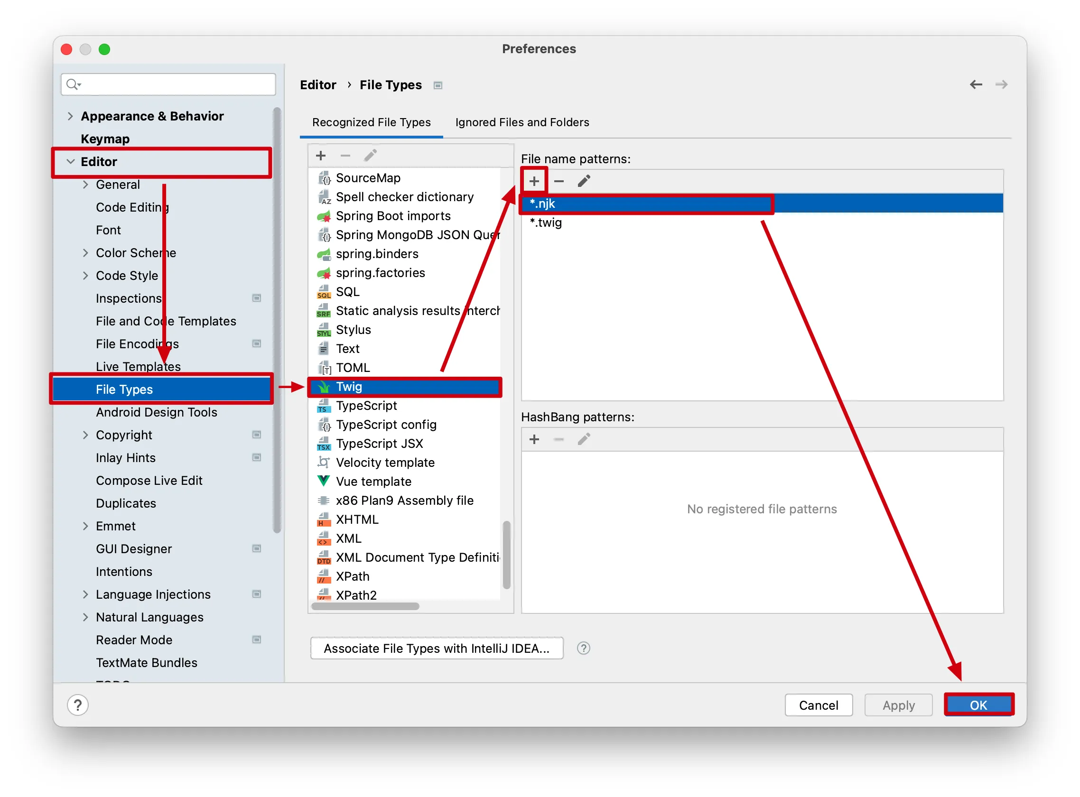
Task: Open help for Associate File Types
Action: pyautogui.click(x=584, y=649)
